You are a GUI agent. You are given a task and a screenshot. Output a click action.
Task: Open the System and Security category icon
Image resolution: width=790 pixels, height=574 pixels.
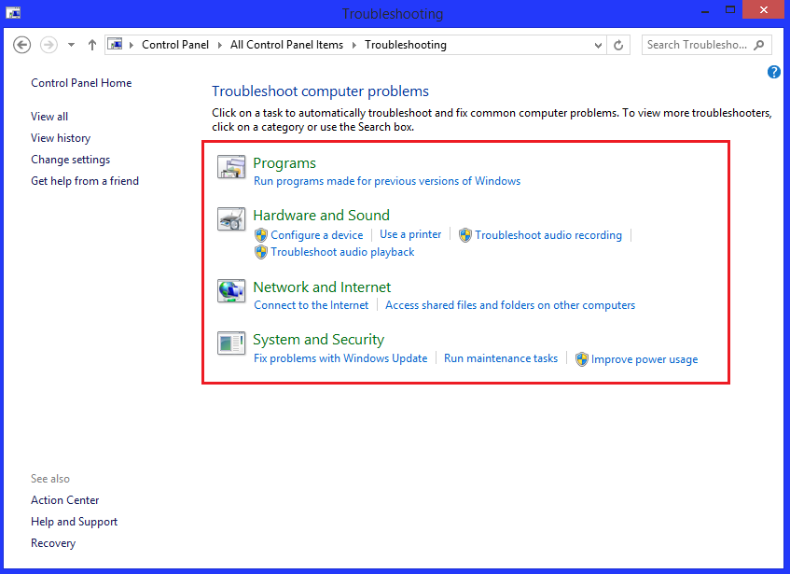tap(231, 344)
